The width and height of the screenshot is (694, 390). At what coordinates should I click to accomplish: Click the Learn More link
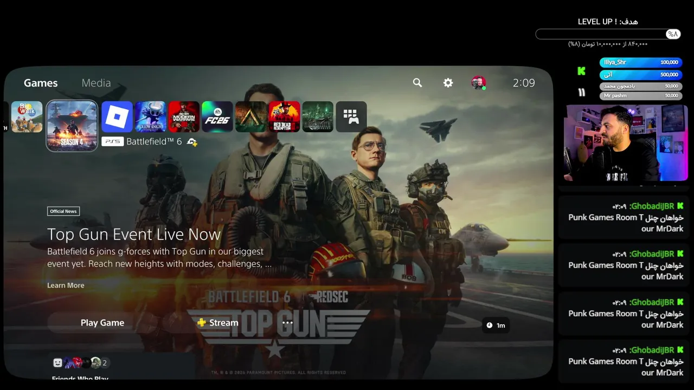(66, 285)
